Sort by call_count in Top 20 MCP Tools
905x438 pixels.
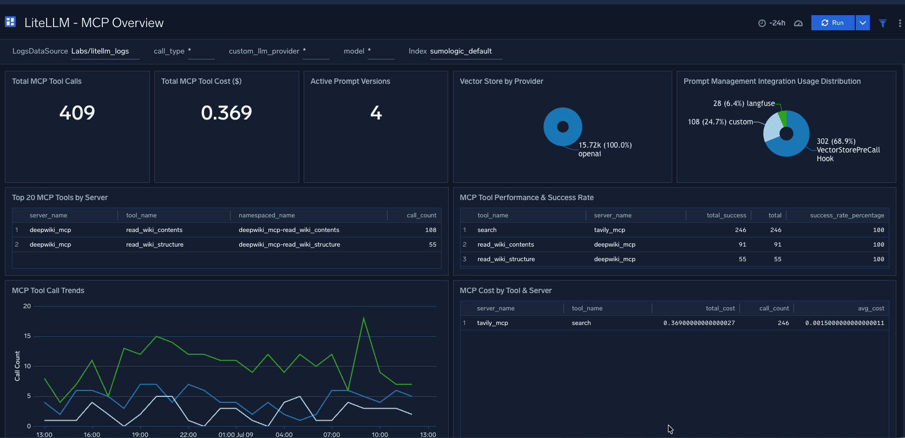421,215
